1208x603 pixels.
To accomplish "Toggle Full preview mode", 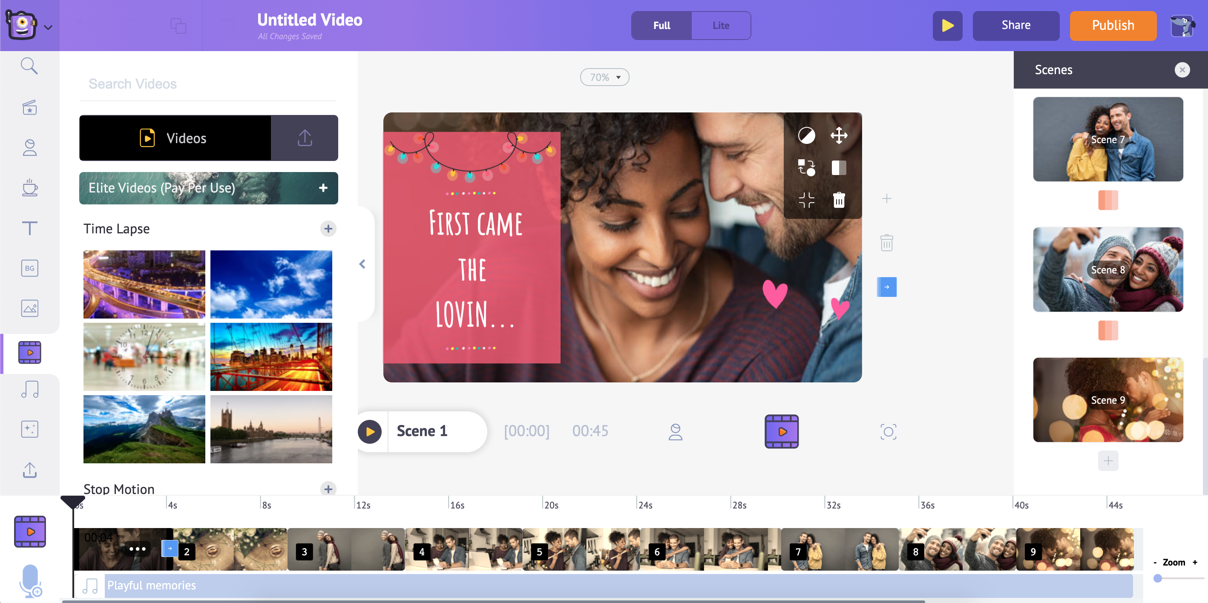I will [661, 25].
